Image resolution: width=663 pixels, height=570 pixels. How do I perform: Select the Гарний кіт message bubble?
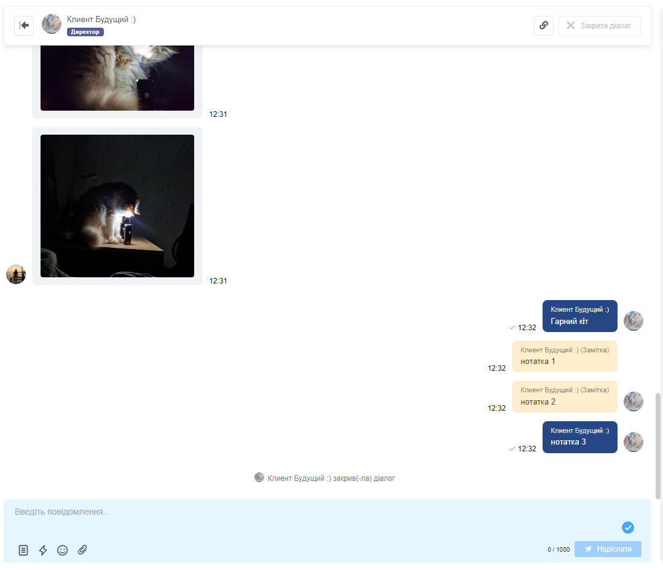tap(579, 315)
